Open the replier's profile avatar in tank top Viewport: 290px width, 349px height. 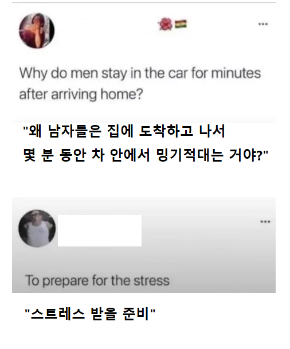pyautogui.click(x=37, y=228)
